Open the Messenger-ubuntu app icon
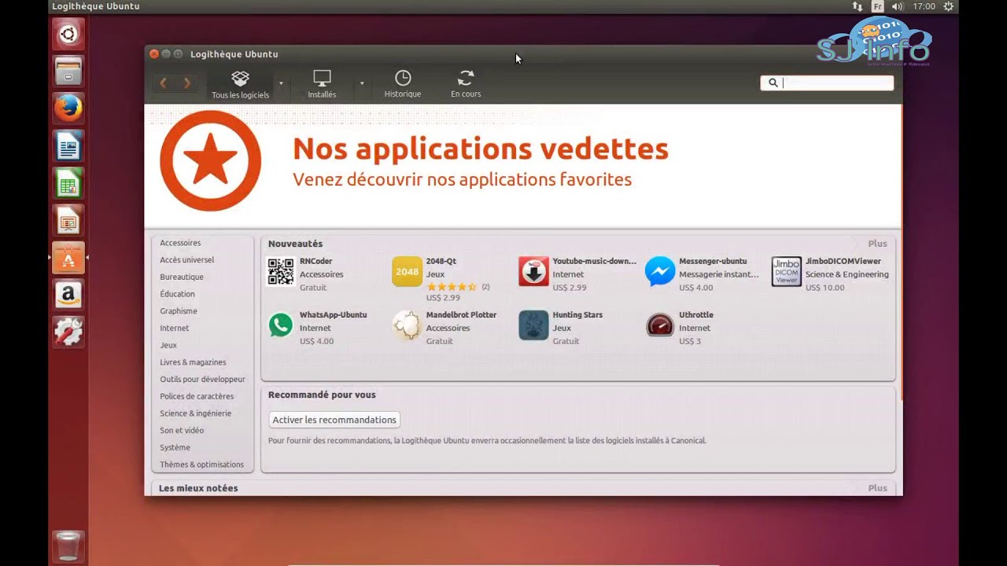The width and height of the screenshot is (1007, 566). [660, 271]
